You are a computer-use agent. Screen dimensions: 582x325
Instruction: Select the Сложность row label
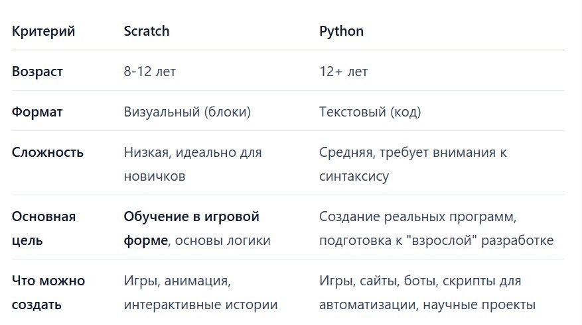(x=48, y=152)
